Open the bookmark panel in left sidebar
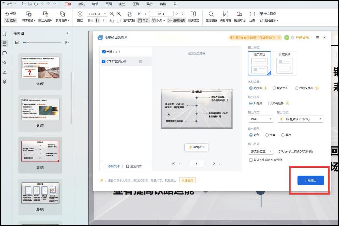Screen dimensions: 339x226 (x=5, y=34)
